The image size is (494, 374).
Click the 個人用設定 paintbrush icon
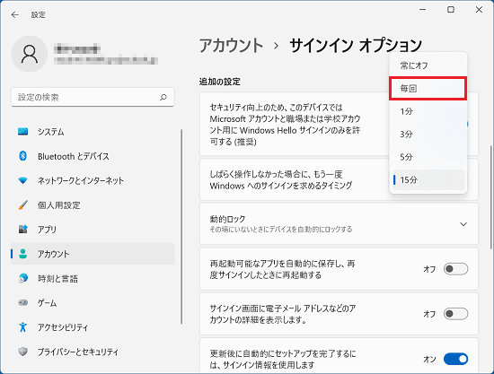22,205
